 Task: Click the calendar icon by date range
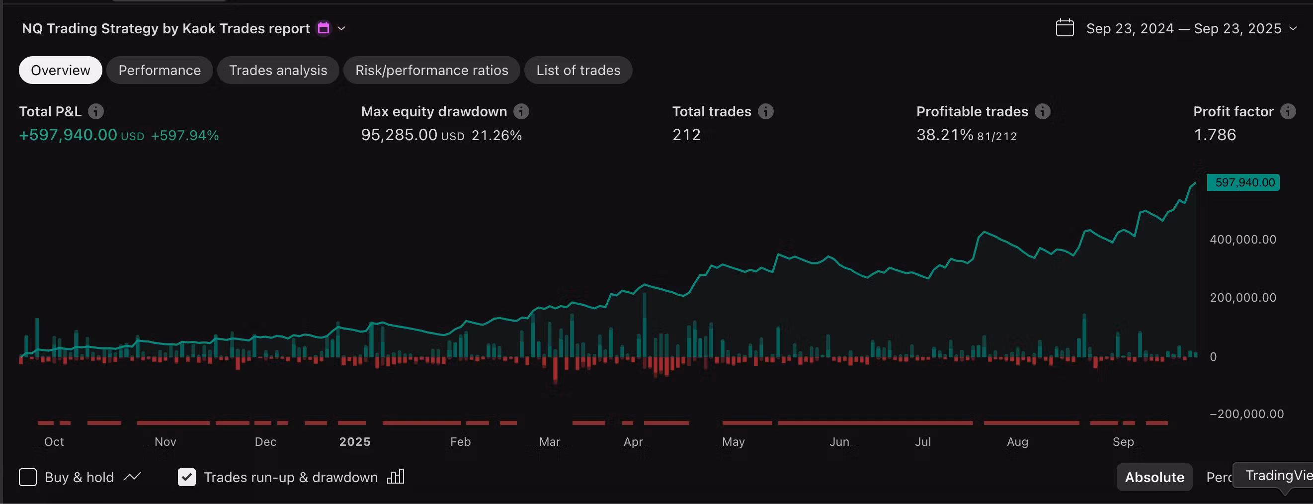click(x=1065, y=28)
